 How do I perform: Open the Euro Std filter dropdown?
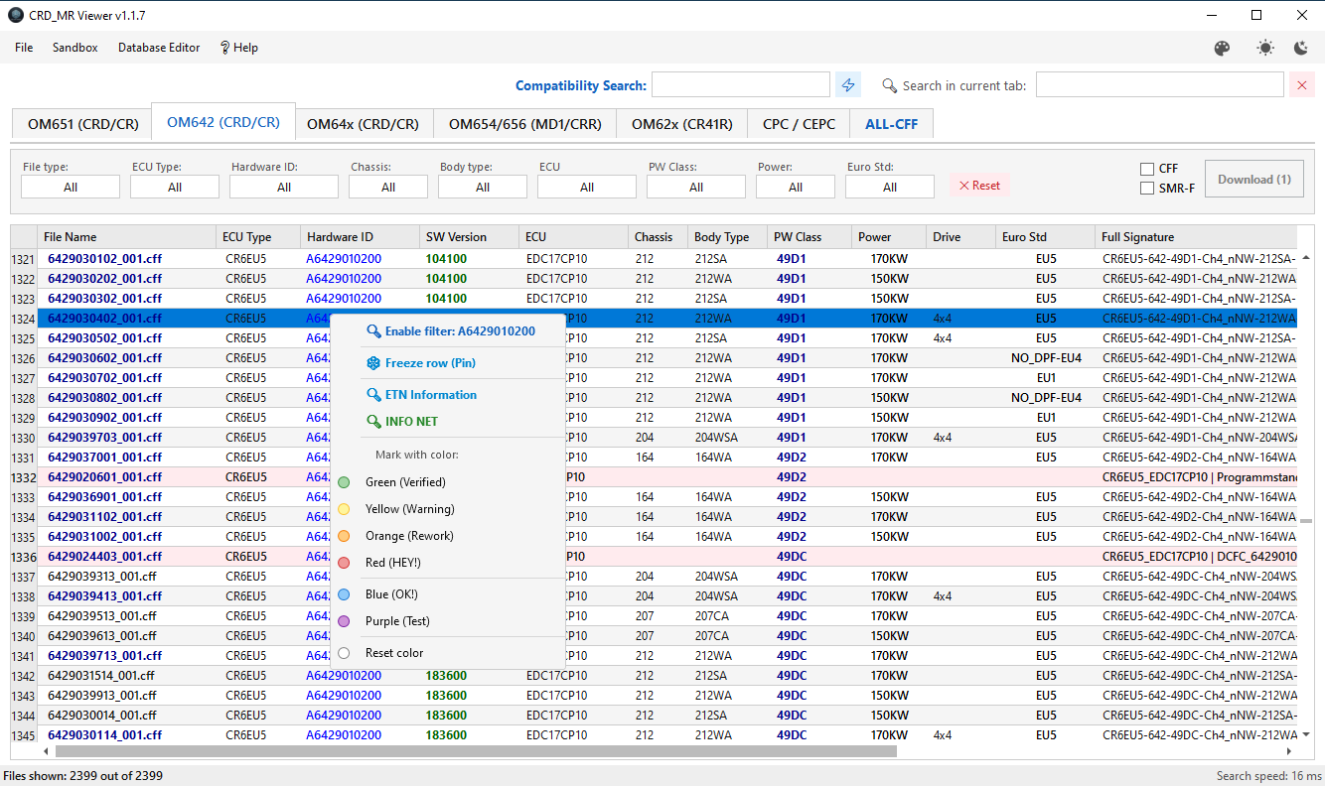[x=890, y=187]
